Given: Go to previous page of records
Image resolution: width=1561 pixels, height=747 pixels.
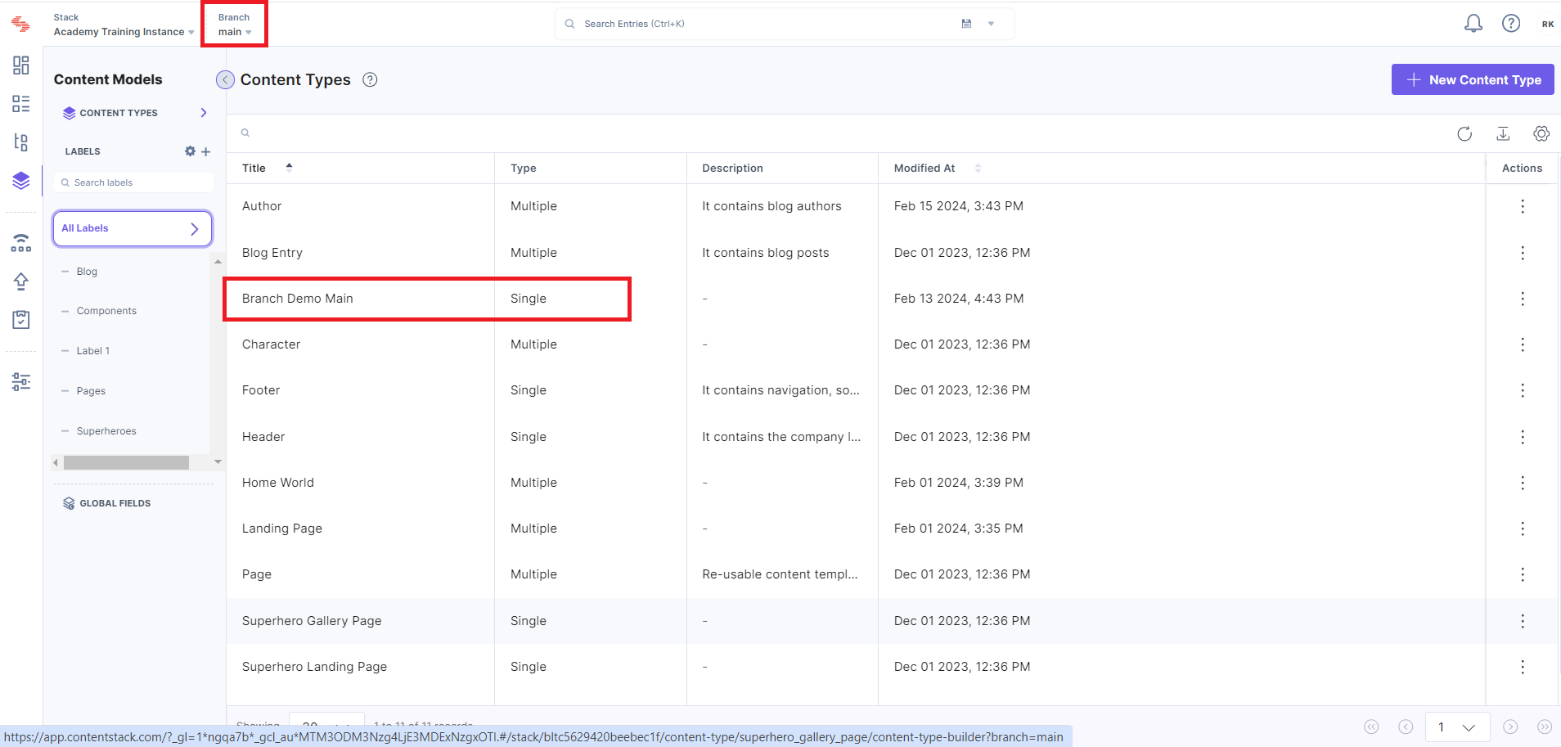Looking at the screenshot, I should click(x=1406, y=727).
